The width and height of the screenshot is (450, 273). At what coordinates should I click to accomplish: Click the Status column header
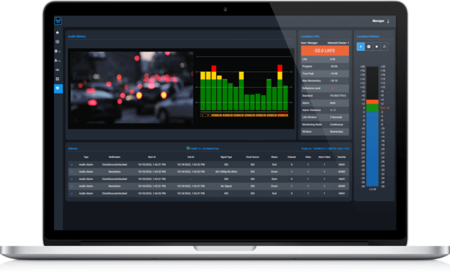point(274,157)
